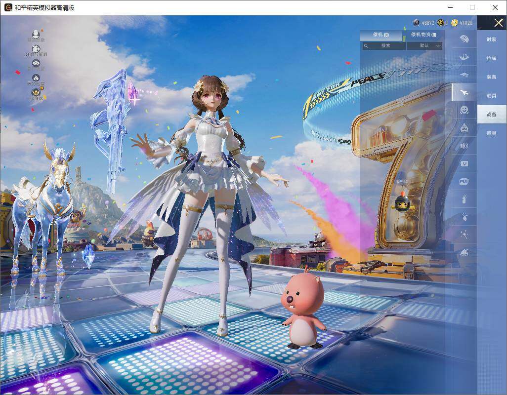Open the 载具 category tab
507x395 pixels.
(492, 96)
